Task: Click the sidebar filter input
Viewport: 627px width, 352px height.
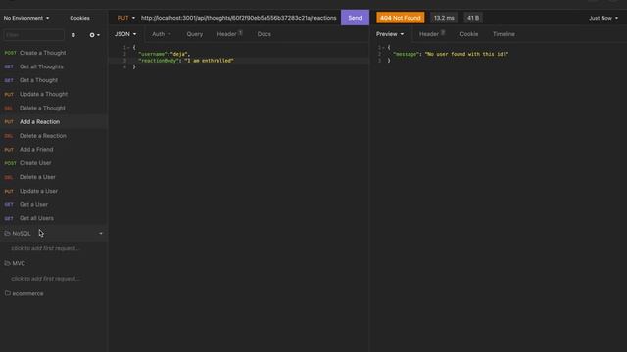Action: point(33,35)
